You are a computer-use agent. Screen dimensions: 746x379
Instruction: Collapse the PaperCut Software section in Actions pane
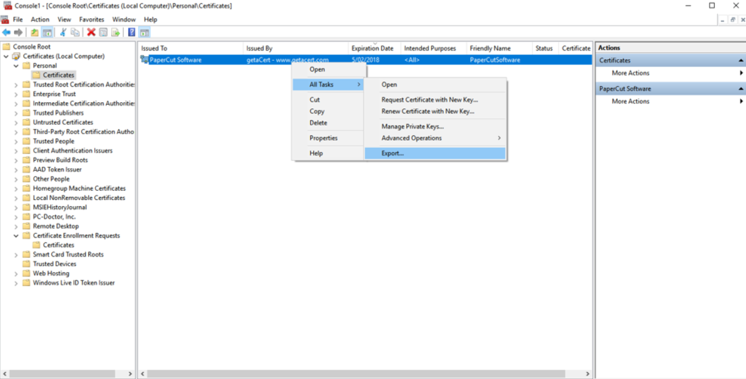740,89
